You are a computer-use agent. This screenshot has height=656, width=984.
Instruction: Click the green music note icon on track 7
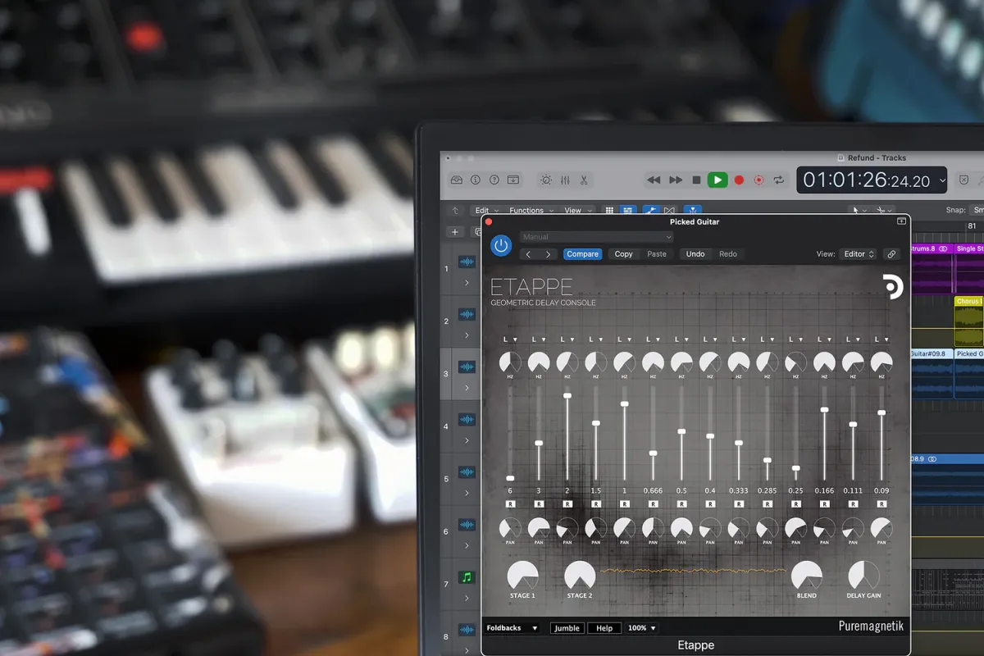(467, 577)
